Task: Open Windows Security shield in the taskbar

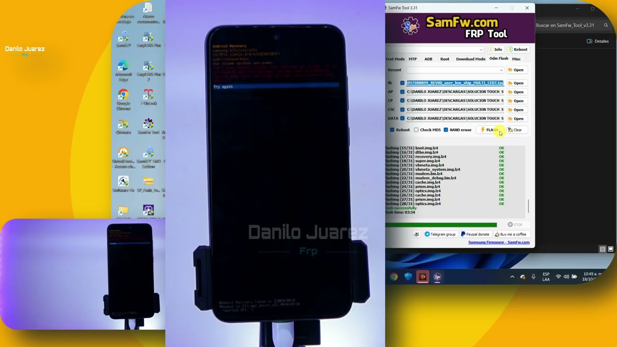Action: [408, 277]
